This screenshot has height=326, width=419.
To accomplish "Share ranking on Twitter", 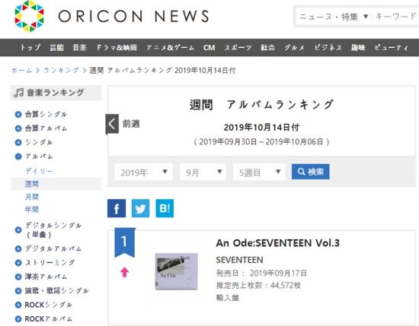I will 141,208.
